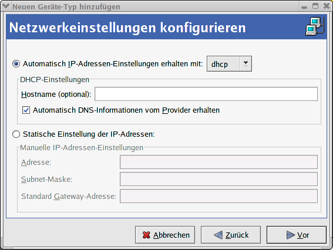The height and width of the screenshot is (250, 333).
Task: Click the dhcp combo box text
Action: click(220, 64)
